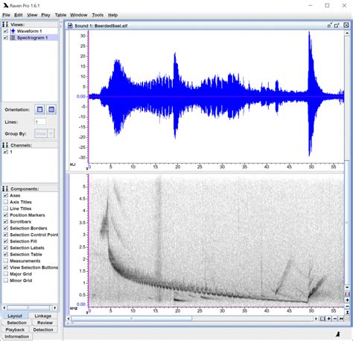Viewport: 353px width, 341px height.
Task: Click the blue Waveform 1 view icon
Action: coord(13,31)
